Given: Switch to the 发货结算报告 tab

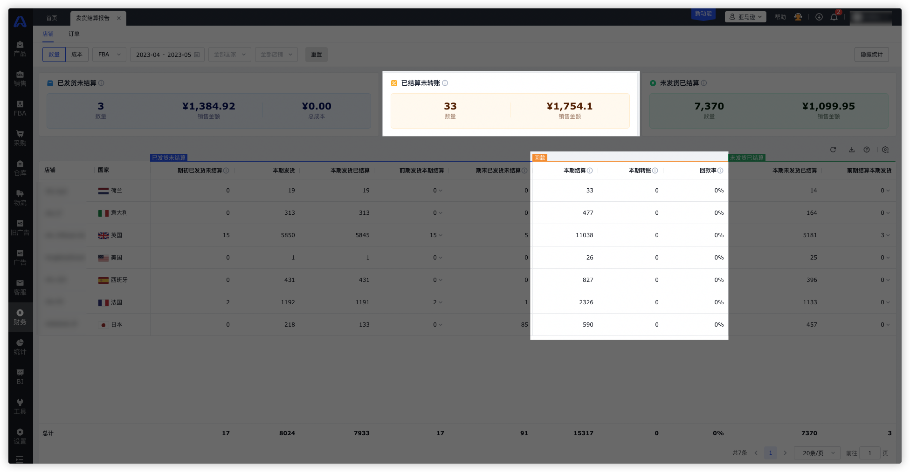Looking at the screenshot, I should 93,18.
